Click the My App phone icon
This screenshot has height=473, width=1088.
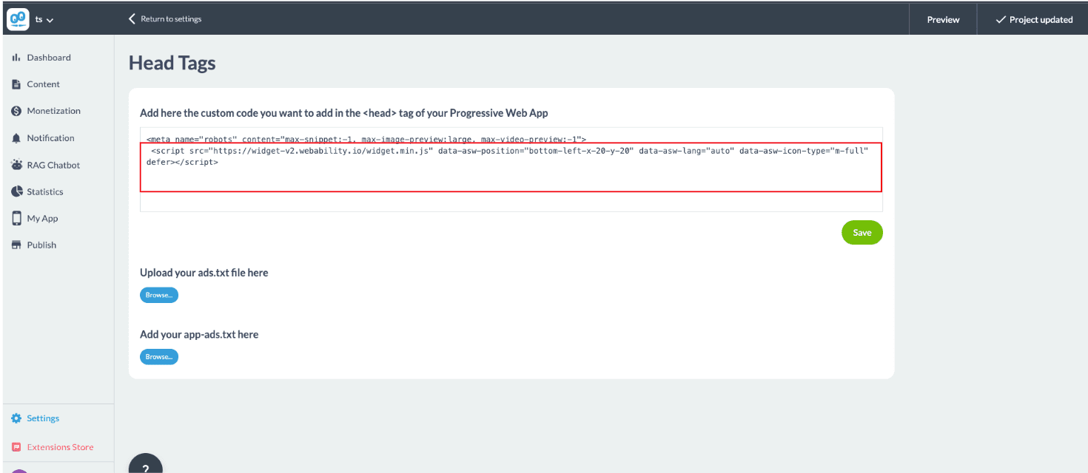pos(16,218)
